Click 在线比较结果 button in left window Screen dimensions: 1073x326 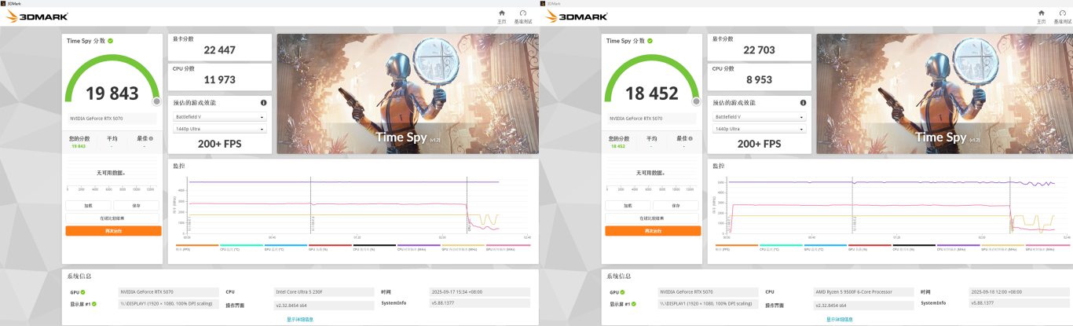(113, 218)
